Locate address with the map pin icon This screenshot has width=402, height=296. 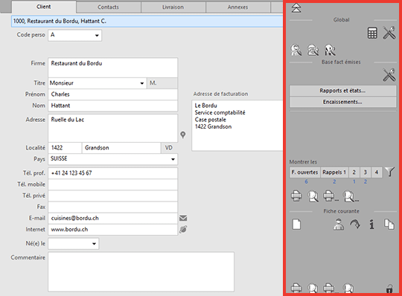183,135
